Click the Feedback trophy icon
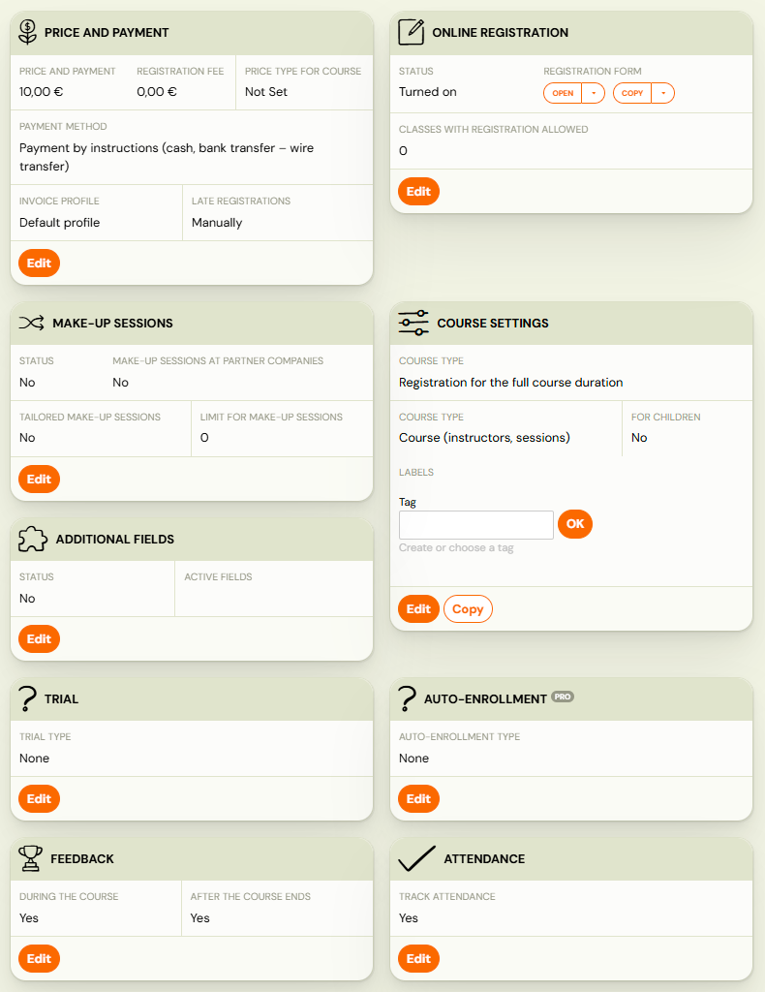Screen dimensions: 765x992 tap(30, 858)
